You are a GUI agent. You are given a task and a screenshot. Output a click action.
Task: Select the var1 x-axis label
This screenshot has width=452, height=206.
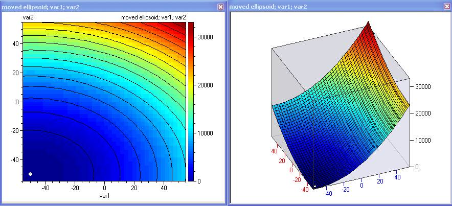pyautogui.click(x=105, y=196)
